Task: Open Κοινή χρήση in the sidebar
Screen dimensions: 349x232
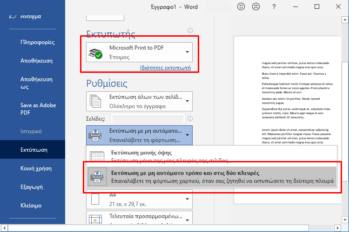Action: point(36,168)
